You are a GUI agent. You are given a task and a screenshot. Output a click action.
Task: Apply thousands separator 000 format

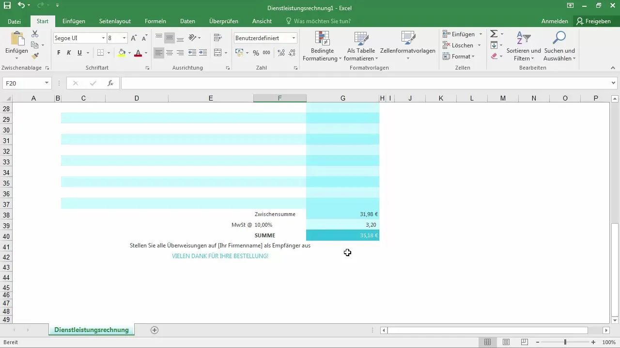266,53
